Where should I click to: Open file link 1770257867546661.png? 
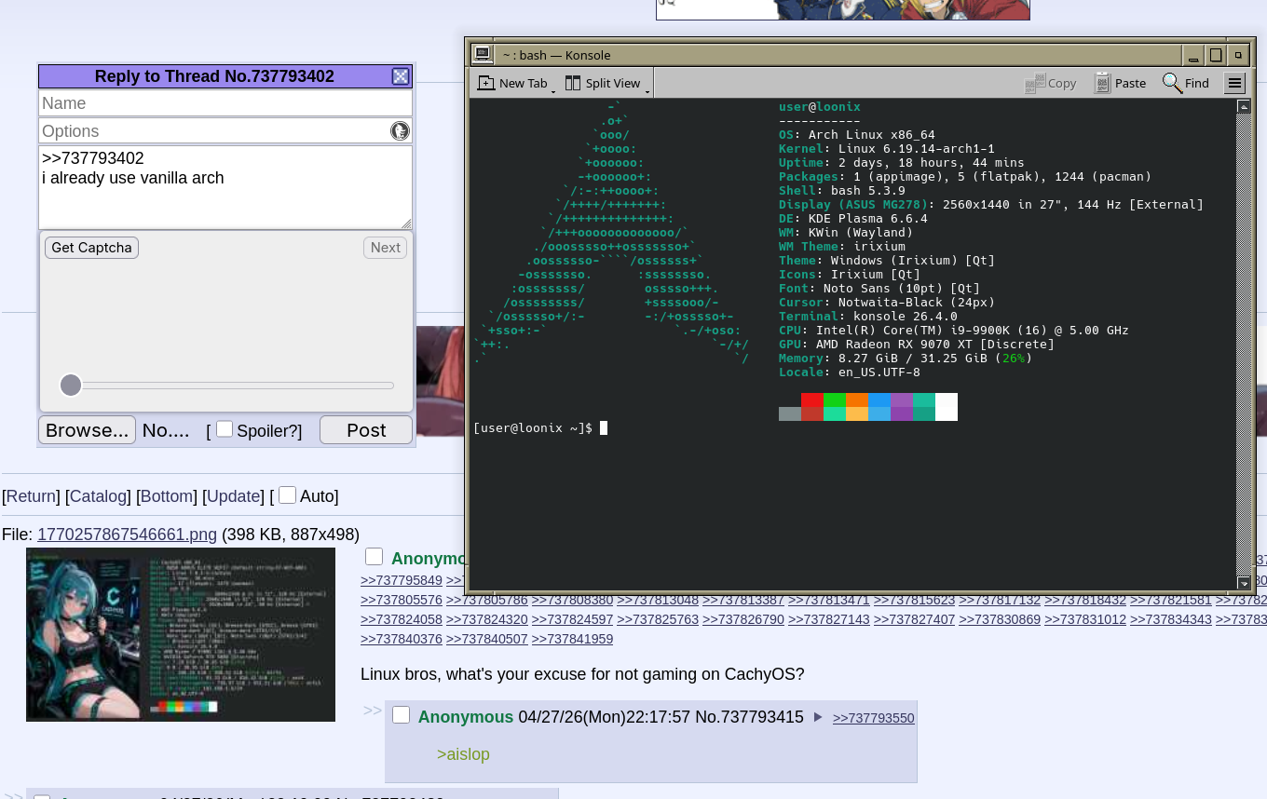[x=127, y=535]
